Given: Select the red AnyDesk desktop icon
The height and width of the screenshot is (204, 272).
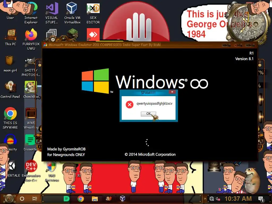Looking at the screenshot, I should point(93,34).
